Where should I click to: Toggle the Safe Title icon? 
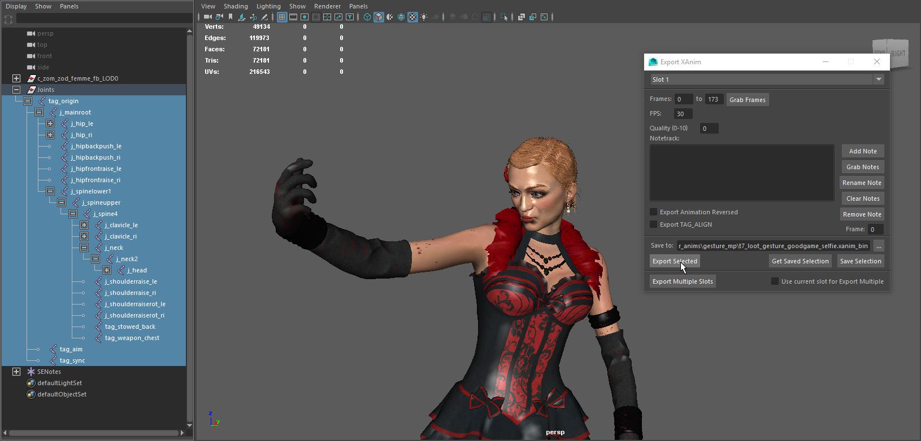point(350,17)
